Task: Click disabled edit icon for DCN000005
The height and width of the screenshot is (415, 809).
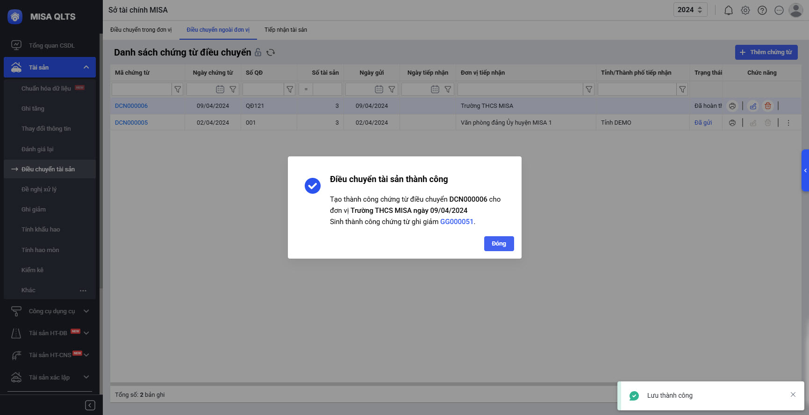Action: tap(753, 123)
